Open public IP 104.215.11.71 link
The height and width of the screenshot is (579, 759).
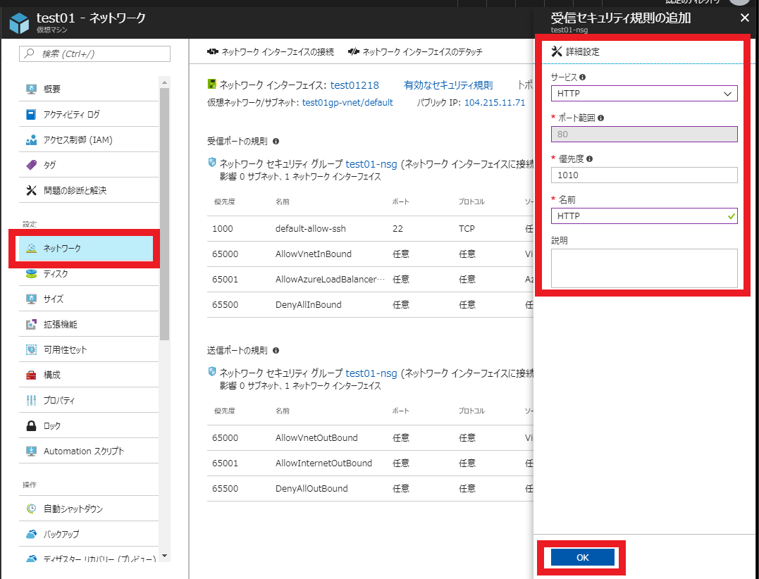(x=495, y=103)
